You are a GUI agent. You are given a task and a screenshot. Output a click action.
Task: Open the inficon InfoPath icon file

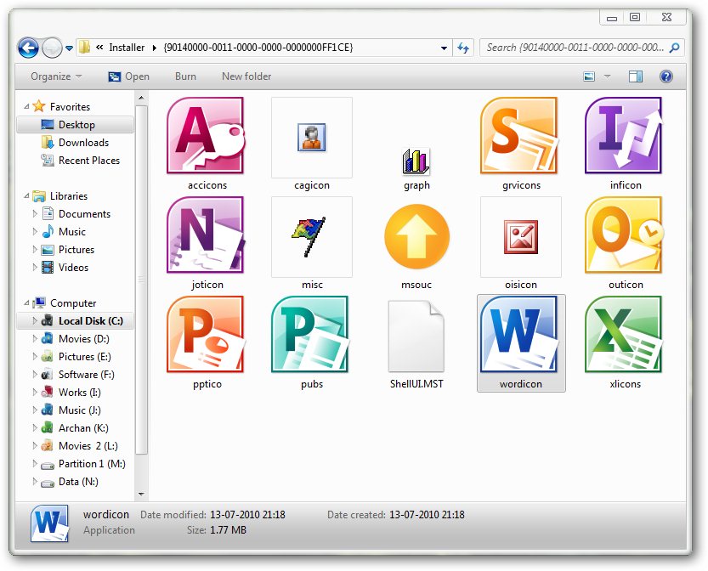click(x=625, y=138)
